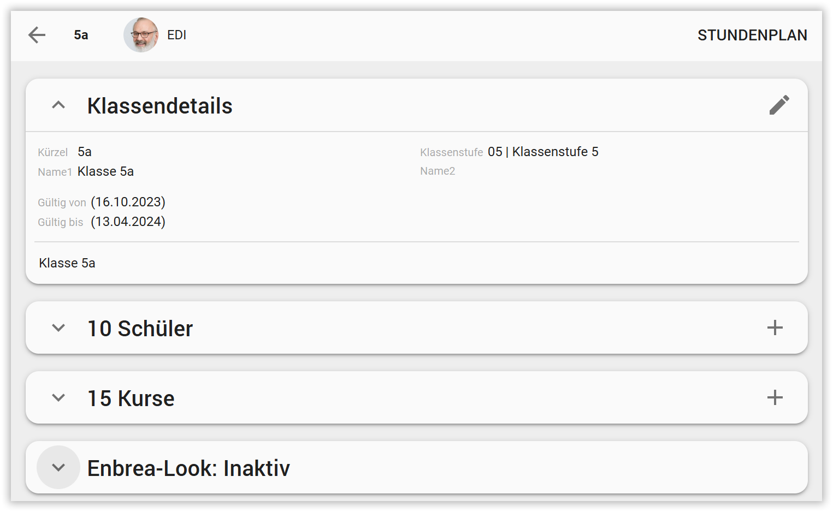Open the STUNDENPLAN view

tap(752, 35)
